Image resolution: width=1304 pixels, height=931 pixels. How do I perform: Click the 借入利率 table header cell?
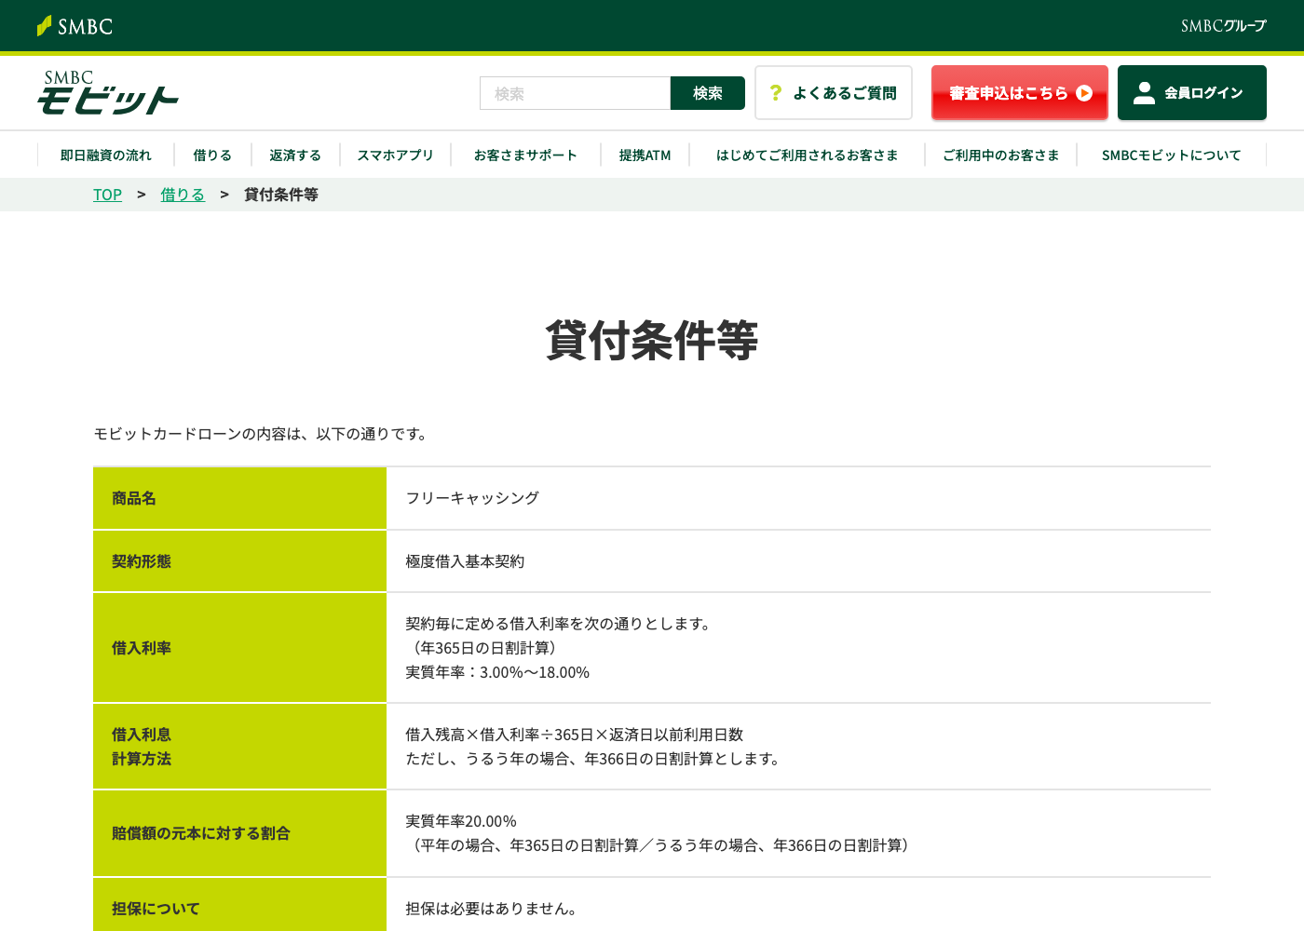[x=239, y=648]
